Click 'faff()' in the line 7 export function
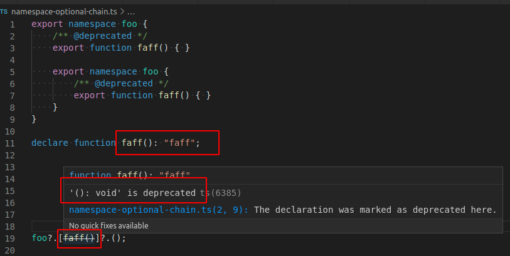 point(174,95)
